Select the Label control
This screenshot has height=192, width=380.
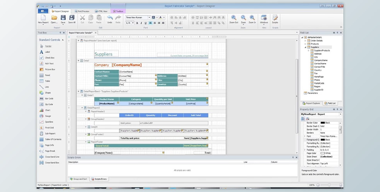point(45,52)
